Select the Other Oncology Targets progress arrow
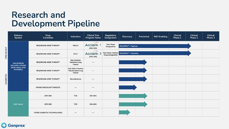The width and height of the screenshot is (229, 129). [128, 87]
